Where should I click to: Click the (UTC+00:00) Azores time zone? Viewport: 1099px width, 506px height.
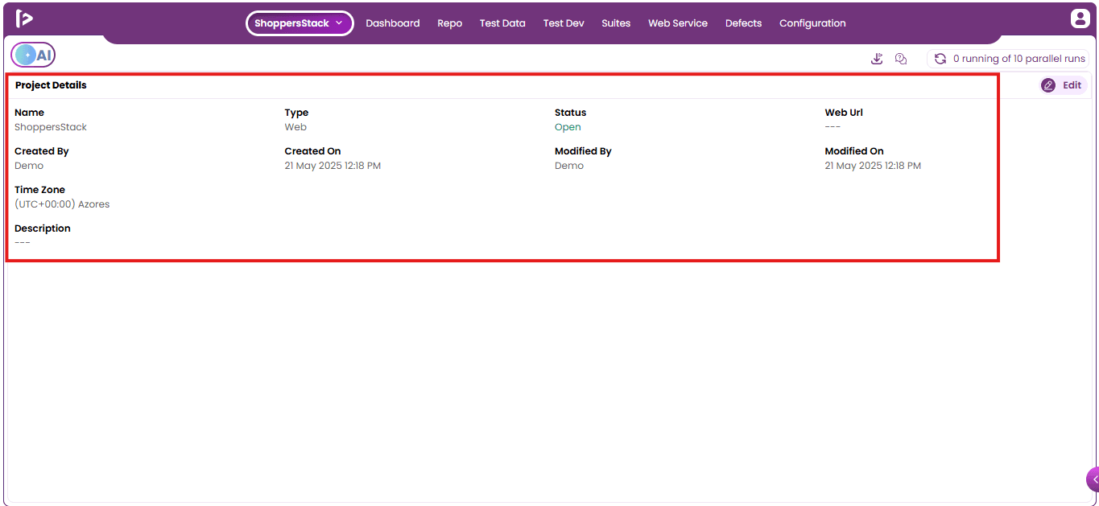tap(62, 204)
